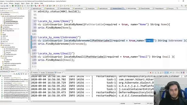Viewport: 187px width, 105px height.
Task: Open the Navigate menu
Action: click(x=17, y=3)
